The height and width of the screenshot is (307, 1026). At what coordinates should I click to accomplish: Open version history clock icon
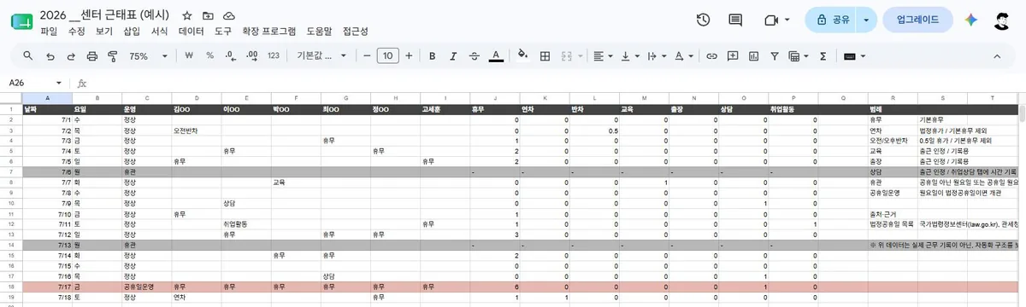coord(703,20)
